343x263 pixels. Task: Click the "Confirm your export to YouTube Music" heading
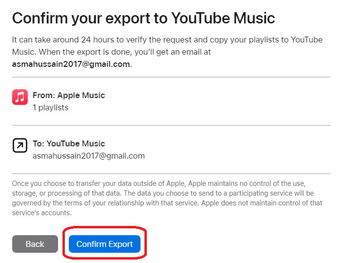point(143,19)
